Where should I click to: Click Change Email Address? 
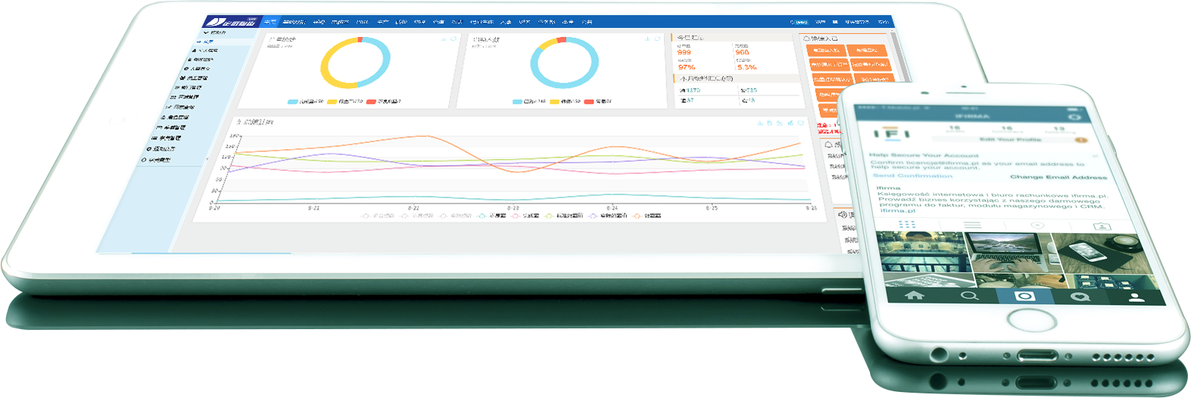coord(1058,177)
